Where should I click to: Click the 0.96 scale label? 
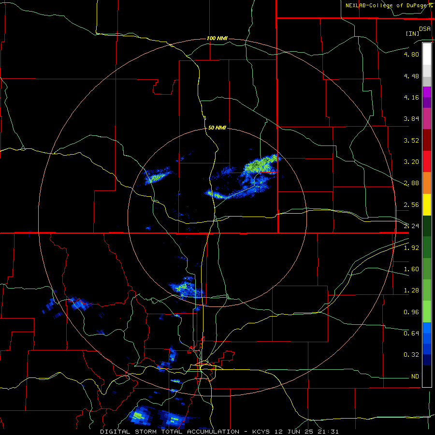[411, 312]
